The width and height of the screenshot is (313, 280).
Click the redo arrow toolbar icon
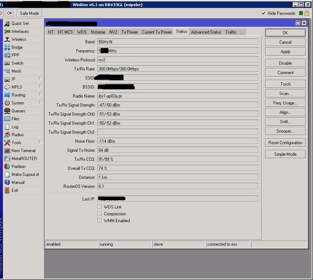9,13
